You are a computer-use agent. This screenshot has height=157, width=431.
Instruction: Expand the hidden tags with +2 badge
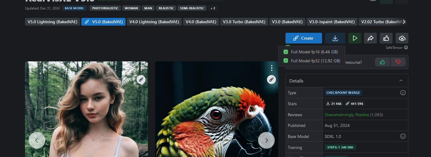tap(213, 8)
